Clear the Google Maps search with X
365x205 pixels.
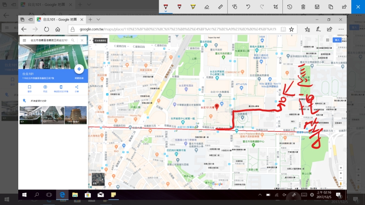point(82,40)
